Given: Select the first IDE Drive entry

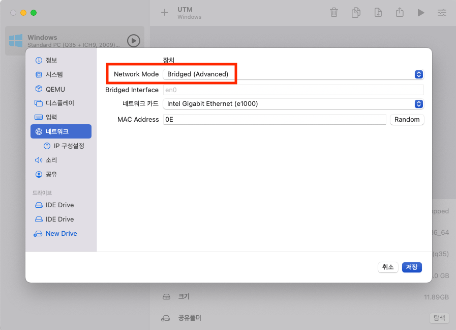Looking at the screenshot, I should 59,205.
